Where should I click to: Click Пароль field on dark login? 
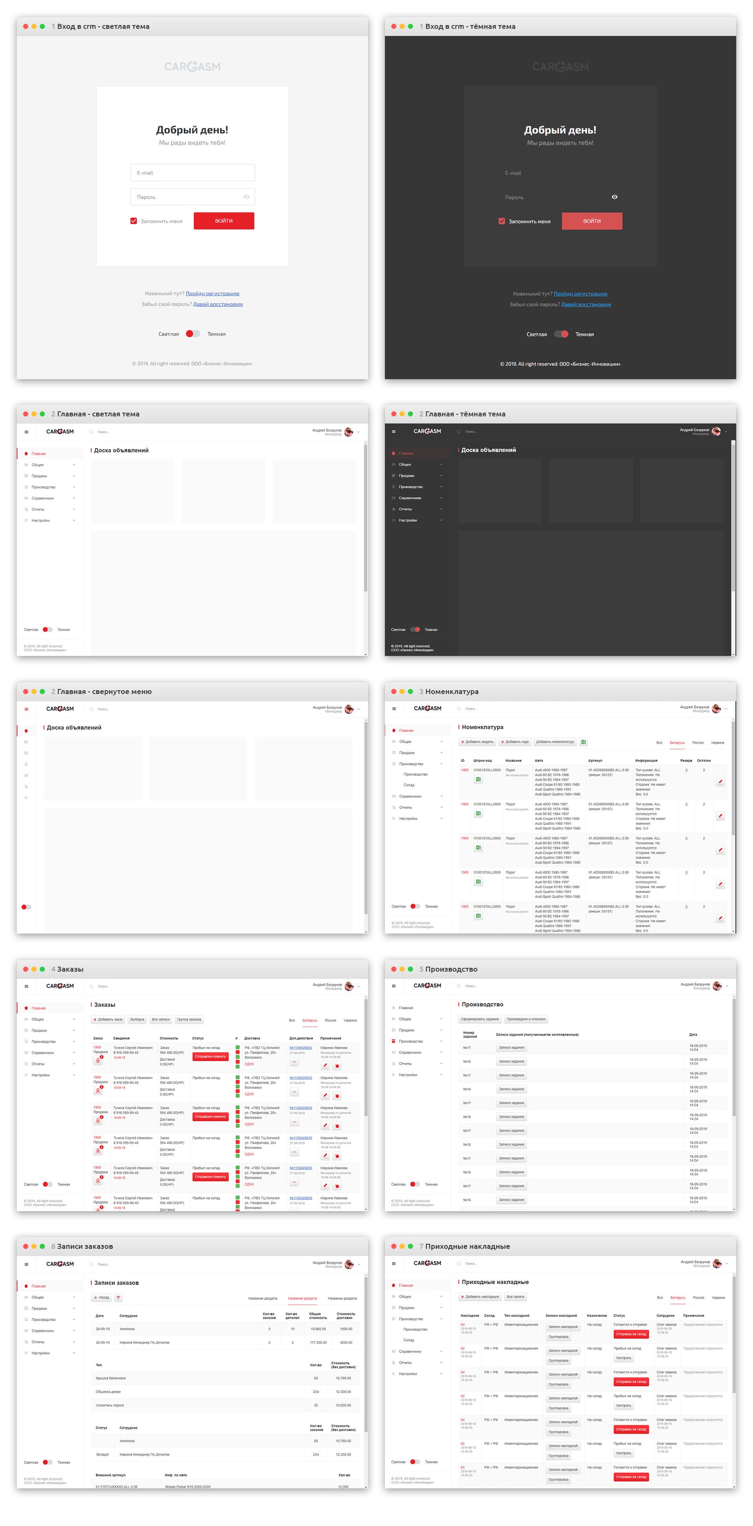coord(560,196)
